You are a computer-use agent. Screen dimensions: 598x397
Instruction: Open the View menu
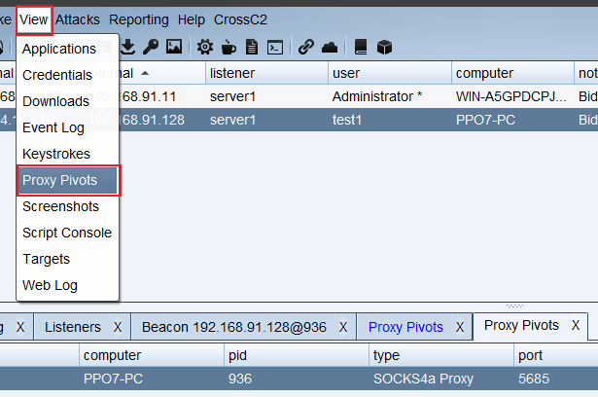coord(34,19)
